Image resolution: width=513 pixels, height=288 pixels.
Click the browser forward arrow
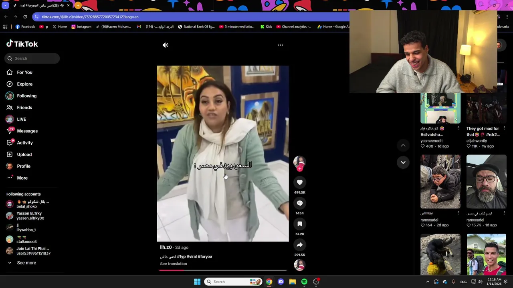tap(15, 17)
